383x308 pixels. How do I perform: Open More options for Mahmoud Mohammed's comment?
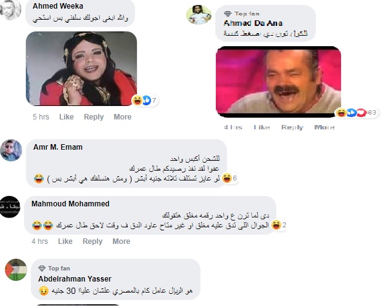coord(121,241)
